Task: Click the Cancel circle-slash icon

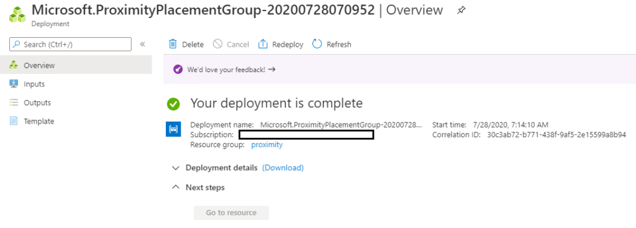Action: 217,44
